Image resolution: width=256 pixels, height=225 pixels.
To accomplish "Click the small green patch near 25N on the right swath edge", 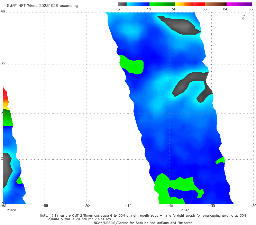I will [x=220, y=161].
